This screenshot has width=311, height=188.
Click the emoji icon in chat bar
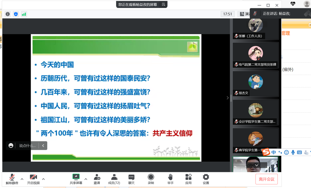(11, 146)
